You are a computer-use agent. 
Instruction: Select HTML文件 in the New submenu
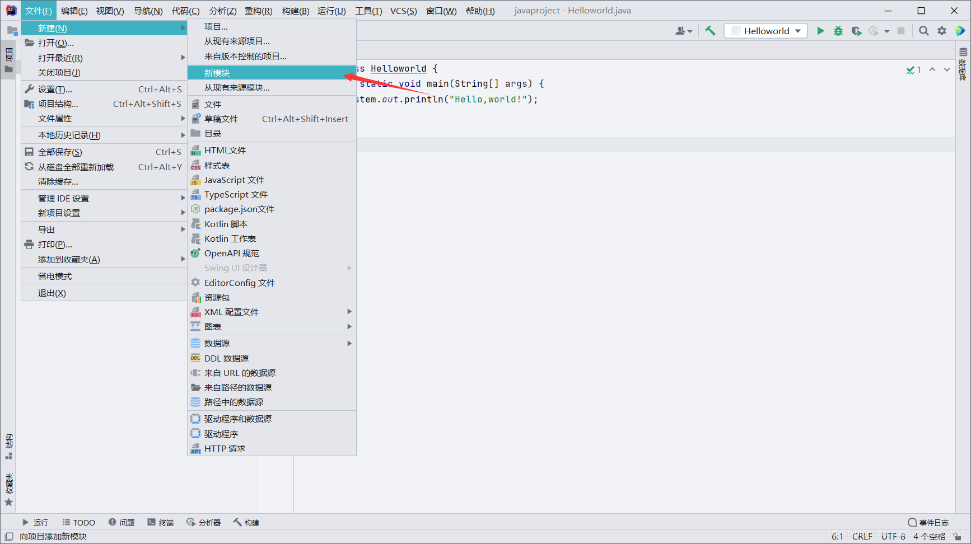point(272,150)
